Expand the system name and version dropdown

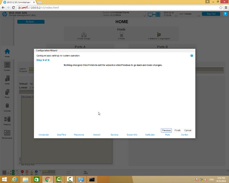[144, 15]
